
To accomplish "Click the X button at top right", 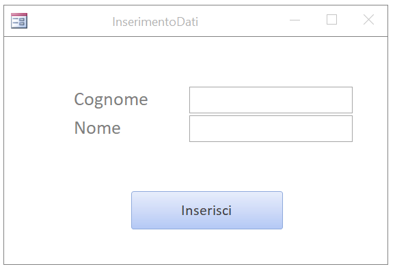I will (x=368, y=20).
